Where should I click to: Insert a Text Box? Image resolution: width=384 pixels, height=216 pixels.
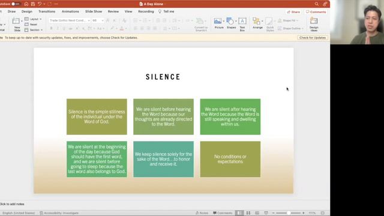[x=242, y=24]
